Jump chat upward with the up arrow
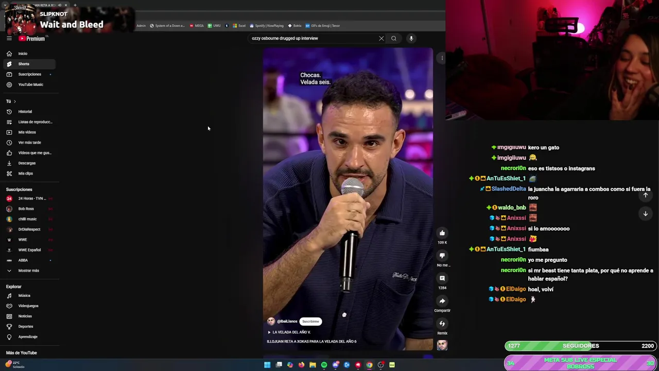 [645, 195]
